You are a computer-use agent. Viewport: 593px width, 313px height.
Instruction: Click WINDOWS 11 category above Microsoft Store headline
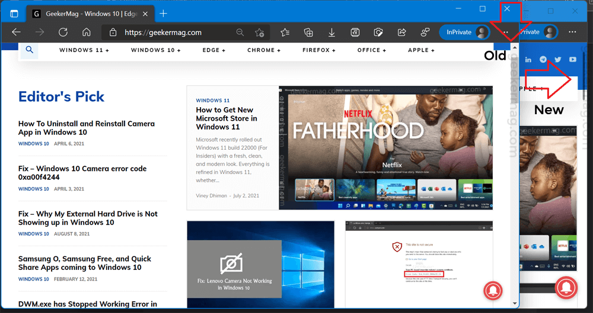click(212, 101)
